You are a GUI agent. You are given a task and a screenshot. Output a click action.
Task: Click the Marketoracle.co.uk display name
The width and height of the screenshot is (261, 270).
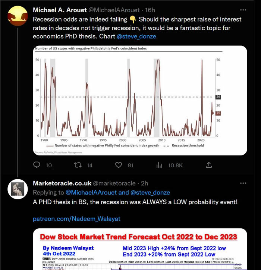(62, 183)
